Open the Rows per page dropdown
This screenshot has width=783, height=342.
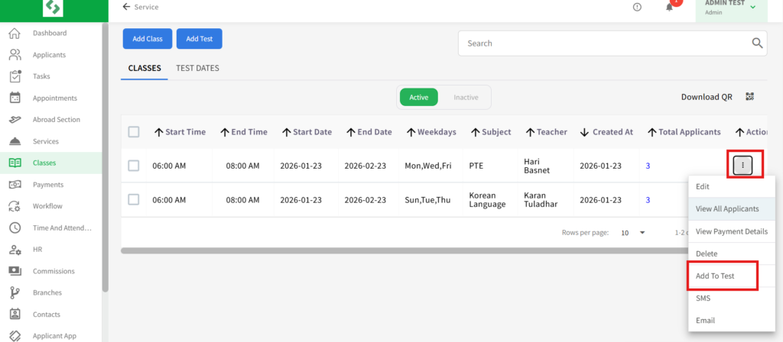pyautogui.click(x=633, y=233)
